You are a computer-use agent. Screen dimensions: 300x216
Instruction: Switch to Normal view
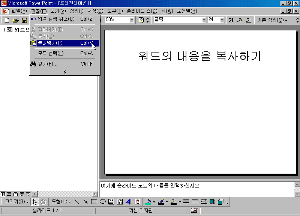coord(3,194)
